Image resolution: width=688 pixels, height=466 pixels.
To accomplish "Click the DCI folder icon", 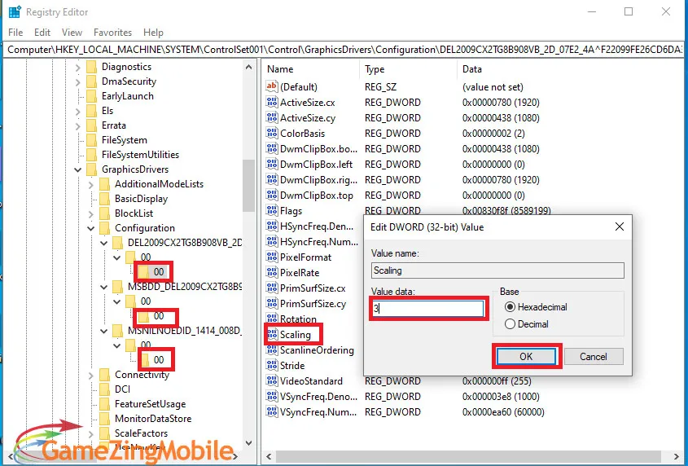I will (x=104, y=389).
